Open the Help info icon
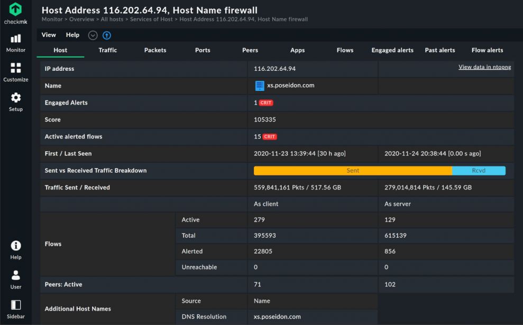The width and height of the screenshot is (523, 325). coord(16,246)
